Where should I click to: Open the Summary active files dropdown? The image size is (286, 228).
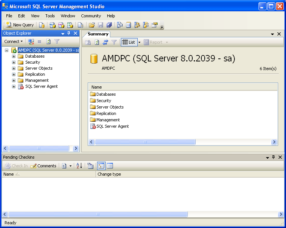click(272, 34)
